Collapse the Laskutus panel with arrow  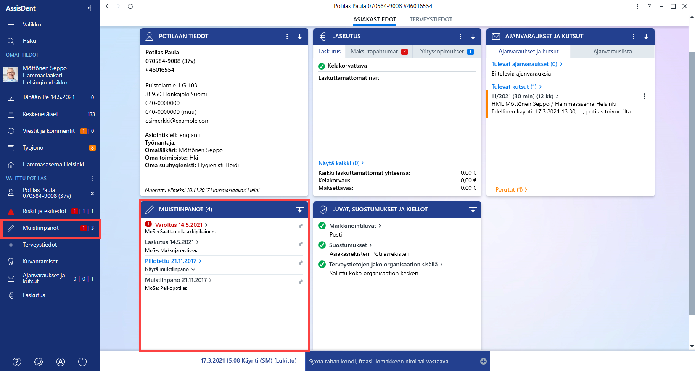pyautogui.click(x=473, y=37)
